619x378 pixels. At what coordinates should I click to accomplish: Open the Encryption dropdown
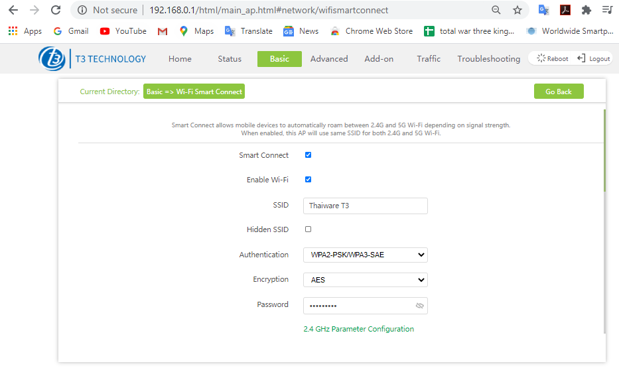(365, 280)
